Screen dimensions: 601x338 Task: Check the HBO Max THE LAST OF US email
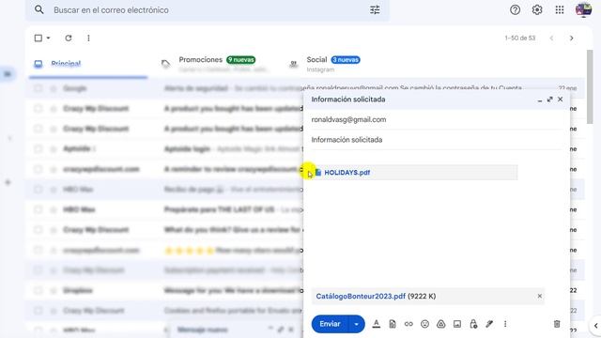point(38,209)
